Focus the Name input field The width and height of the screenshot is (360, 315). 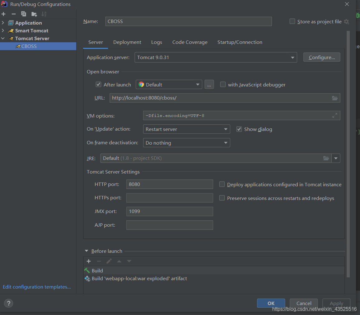[x=189, y=21]
